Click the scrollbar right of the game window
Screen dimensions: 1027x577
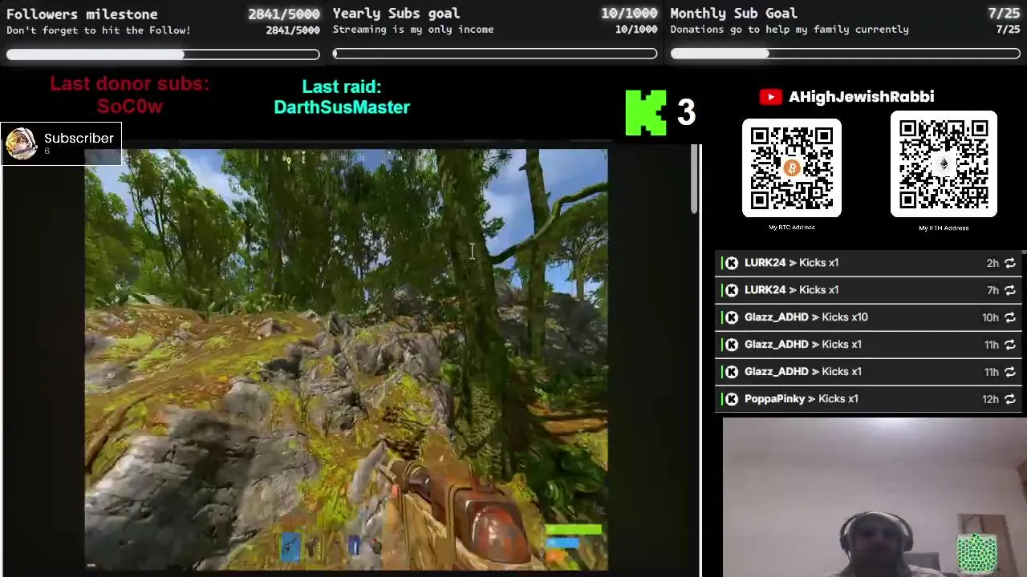tap(695, 180)
